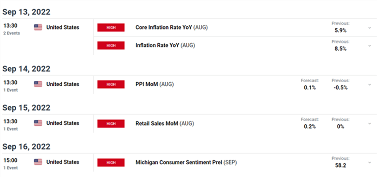Open Michigan Consumer Sentiment Prel event

click(186, 163)
